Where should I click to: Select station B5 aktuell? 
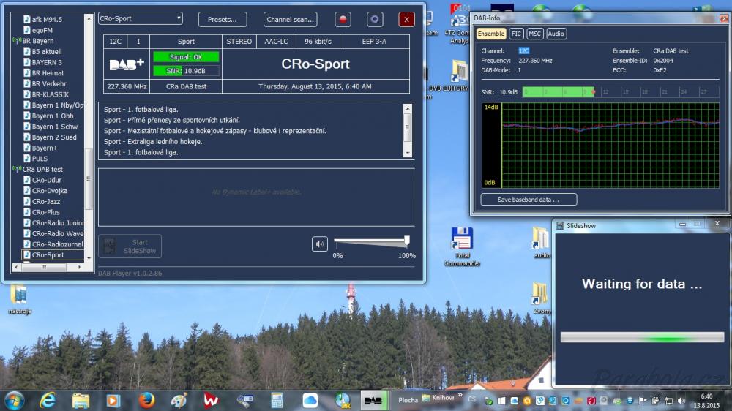pyautogui.click(x=47, y=51)
